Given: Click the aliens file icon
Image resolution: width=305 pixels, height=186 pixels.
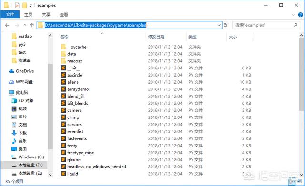Looking at the screenshot, I should pyautogui.click(x=63, y=82).
